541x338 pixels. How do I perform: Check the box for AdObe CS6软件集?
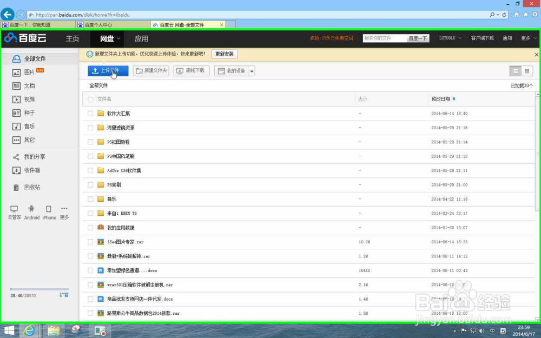90,170
